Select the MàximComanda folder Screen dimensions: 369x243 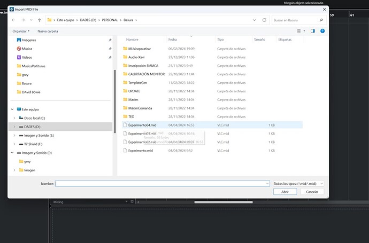[137, 108]
